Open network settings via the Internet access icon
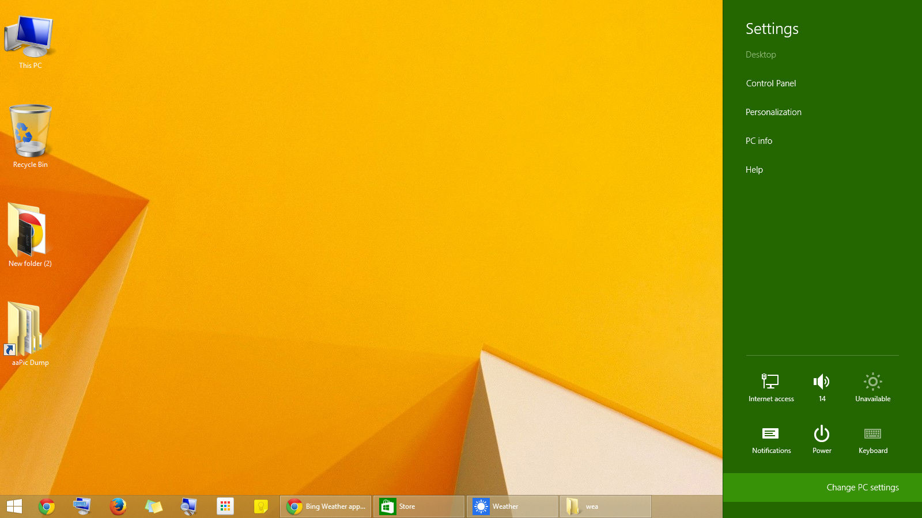Viewport: 922px width, 518px height. click(771, 386)
